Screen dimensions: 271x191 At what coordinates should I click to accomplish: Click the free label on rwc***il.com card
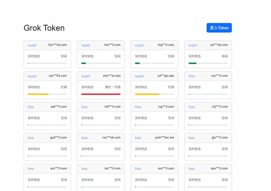pos(192,76)
